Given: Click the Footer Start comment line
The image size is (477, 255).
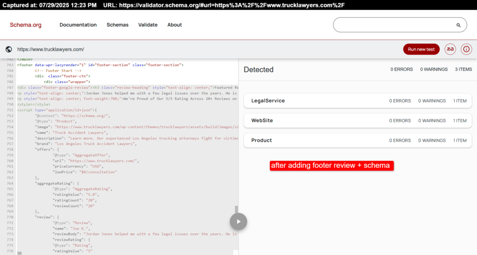Looking at the screenshot, I should (x=58, y=71).
